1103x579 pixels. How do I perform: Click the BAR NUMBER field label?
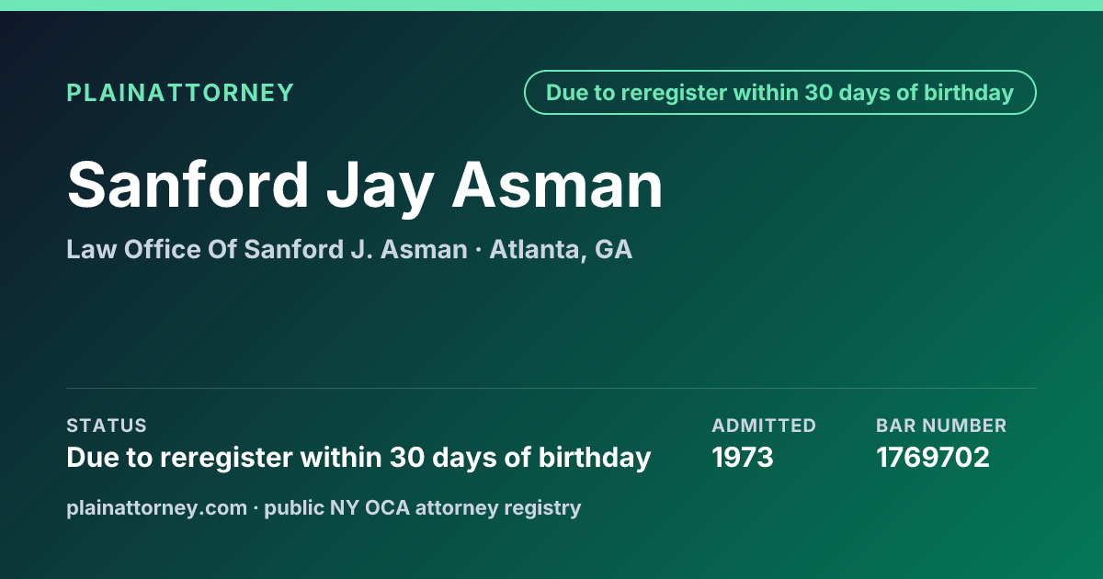pyautogui.click(x=941, y=426)
